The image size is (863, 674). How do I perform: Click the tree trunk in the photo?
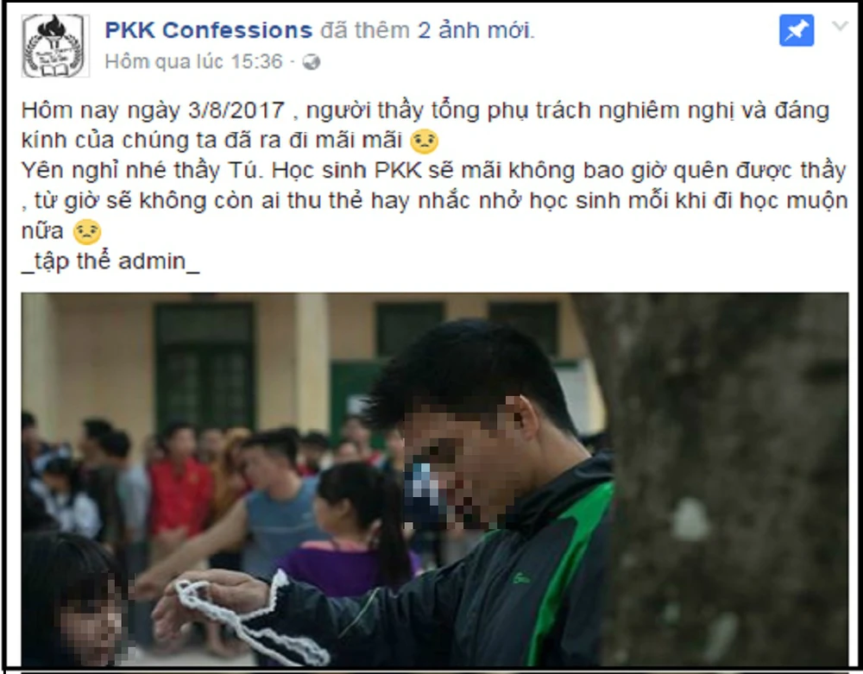point(727,479)
